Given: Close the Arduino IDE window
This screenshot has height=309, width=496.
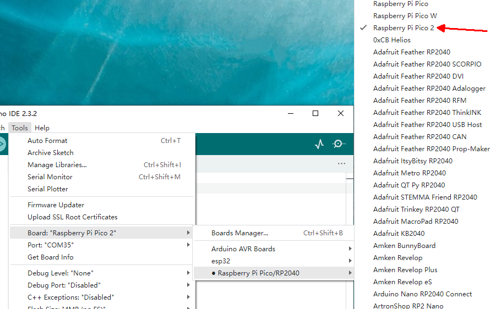Looking at the screenshot, I should coord(341,113).
